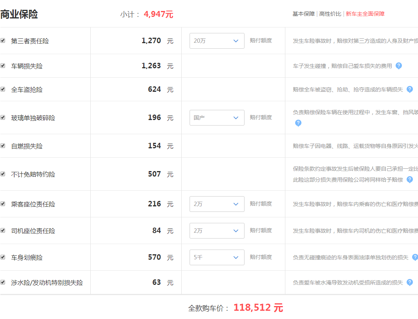Toggle the 不计免赔特约险 checkbox
The width and height of the screenshot is (418, 319).
click(x=3, y=174)
